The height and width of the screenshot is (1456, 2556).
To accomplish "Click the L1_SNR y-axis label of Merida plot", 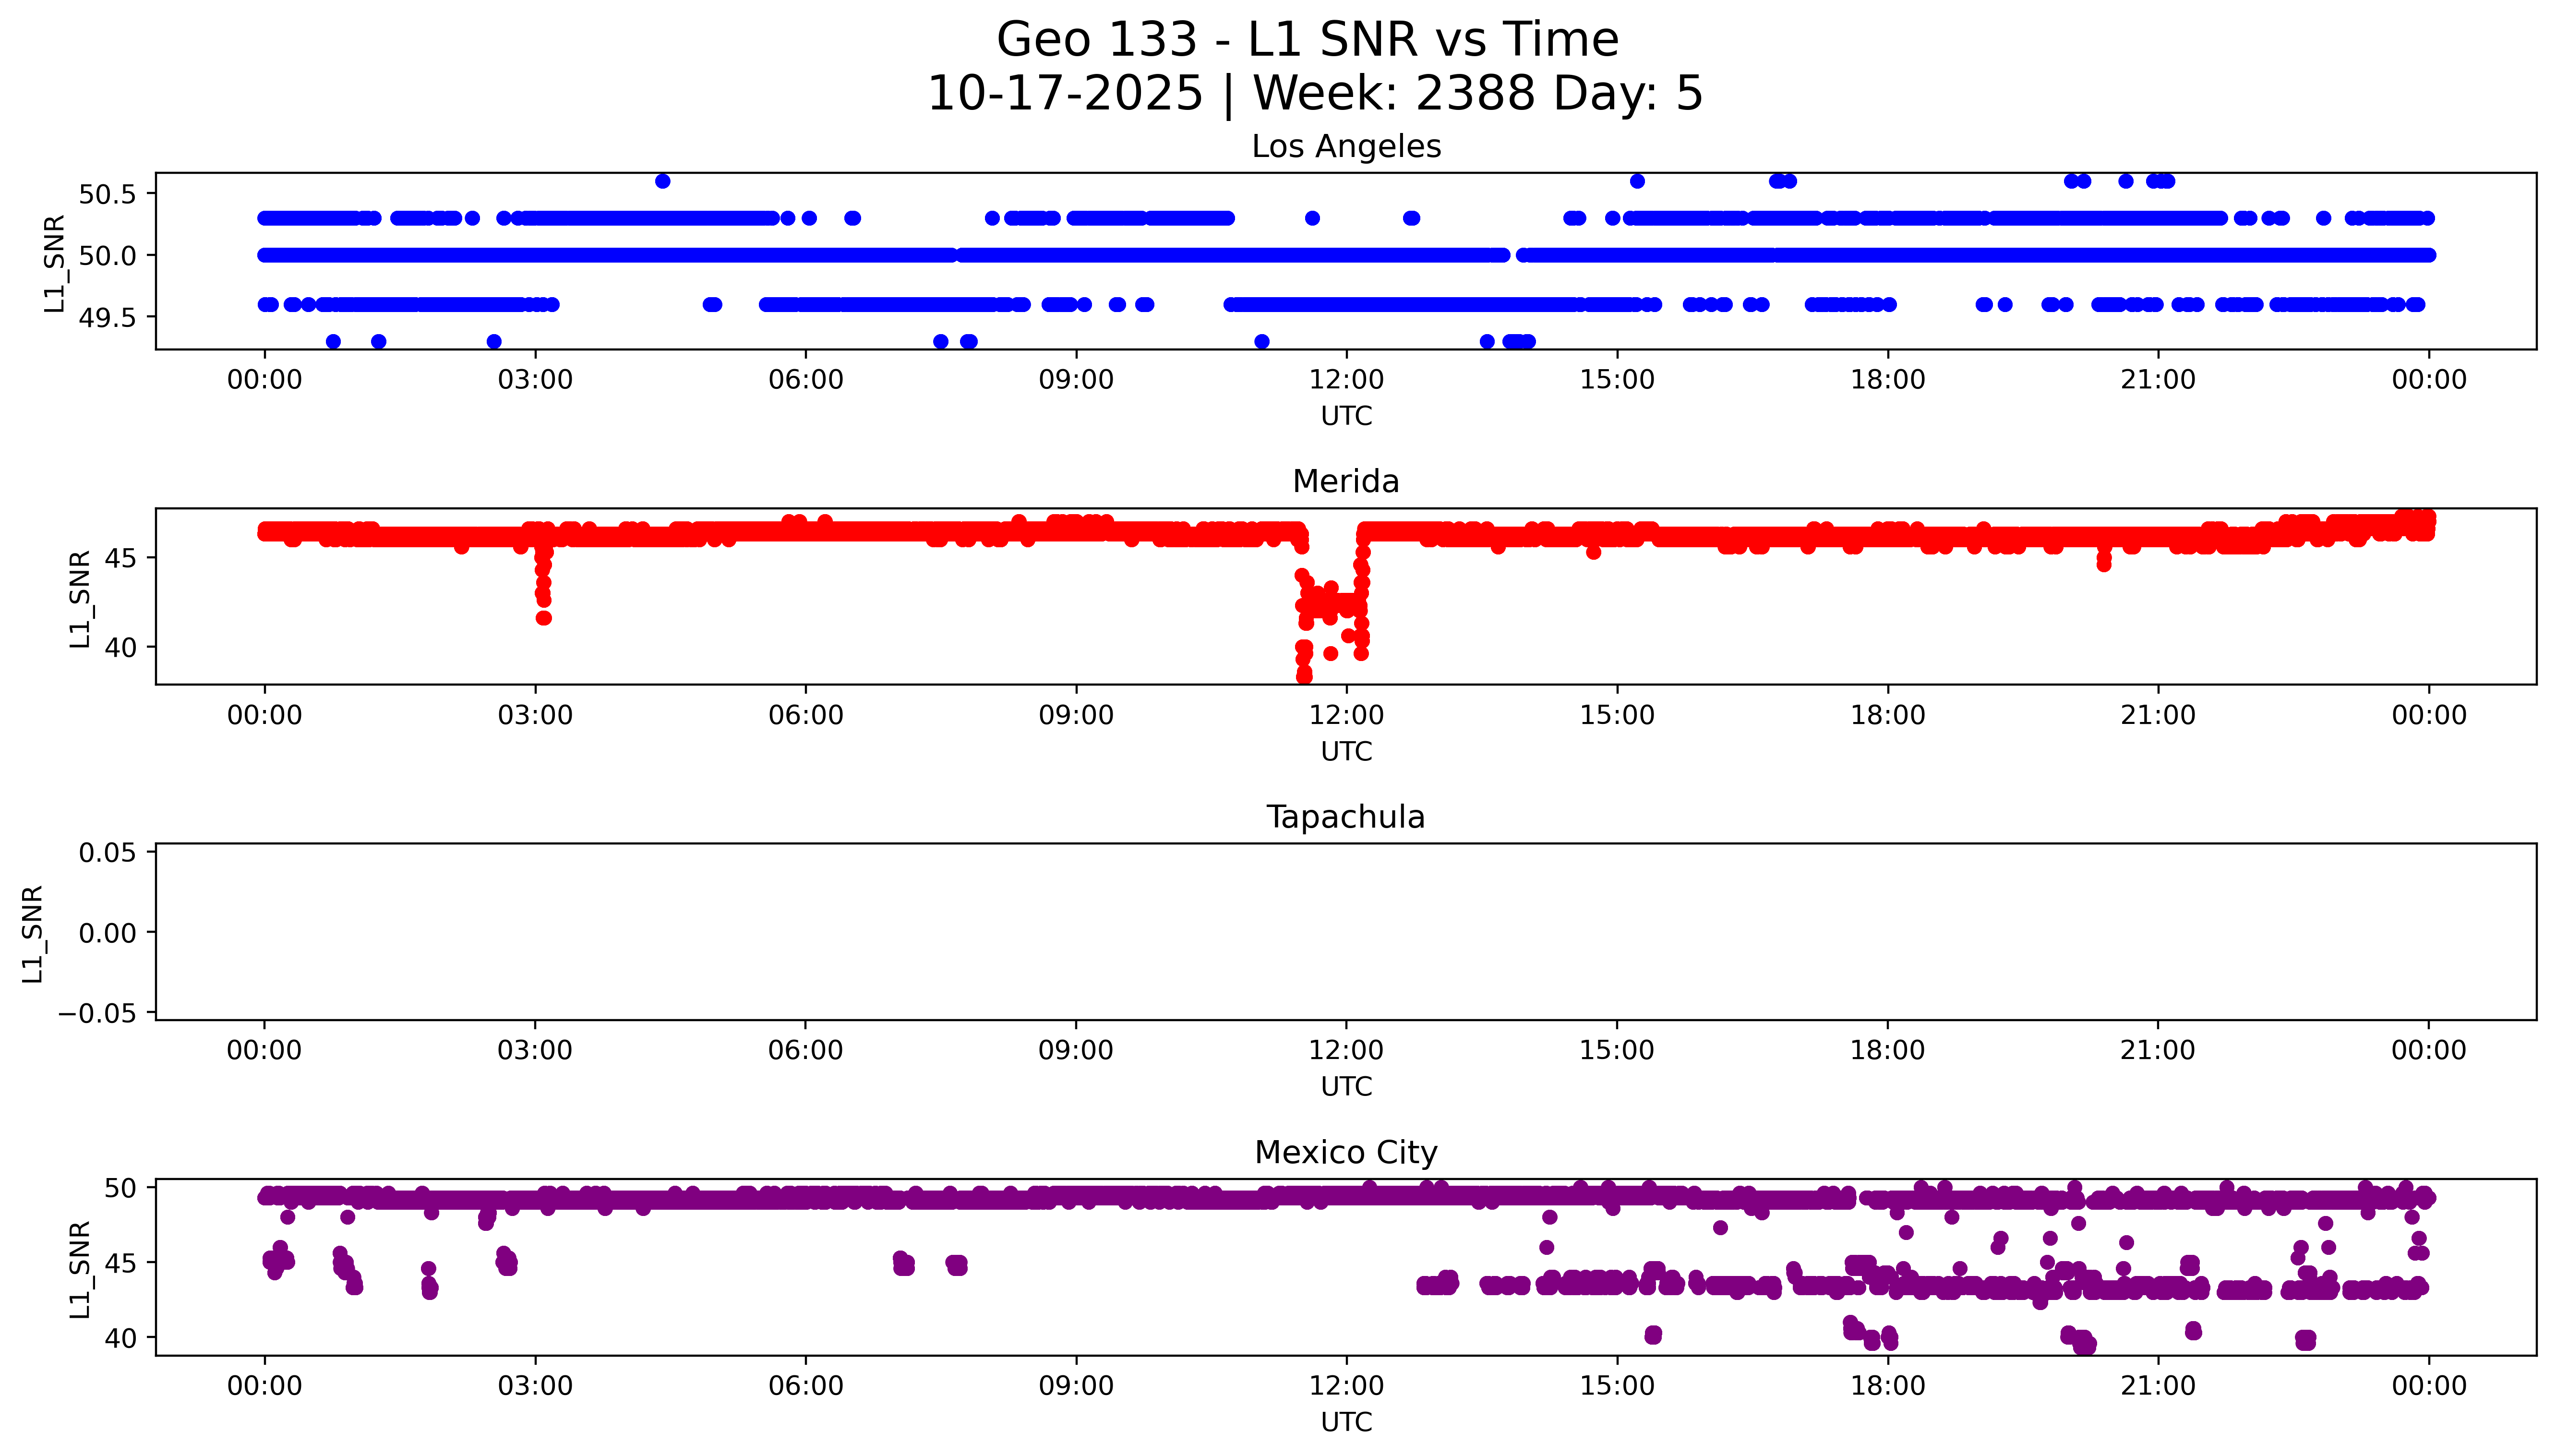I will tap(80, 598).
